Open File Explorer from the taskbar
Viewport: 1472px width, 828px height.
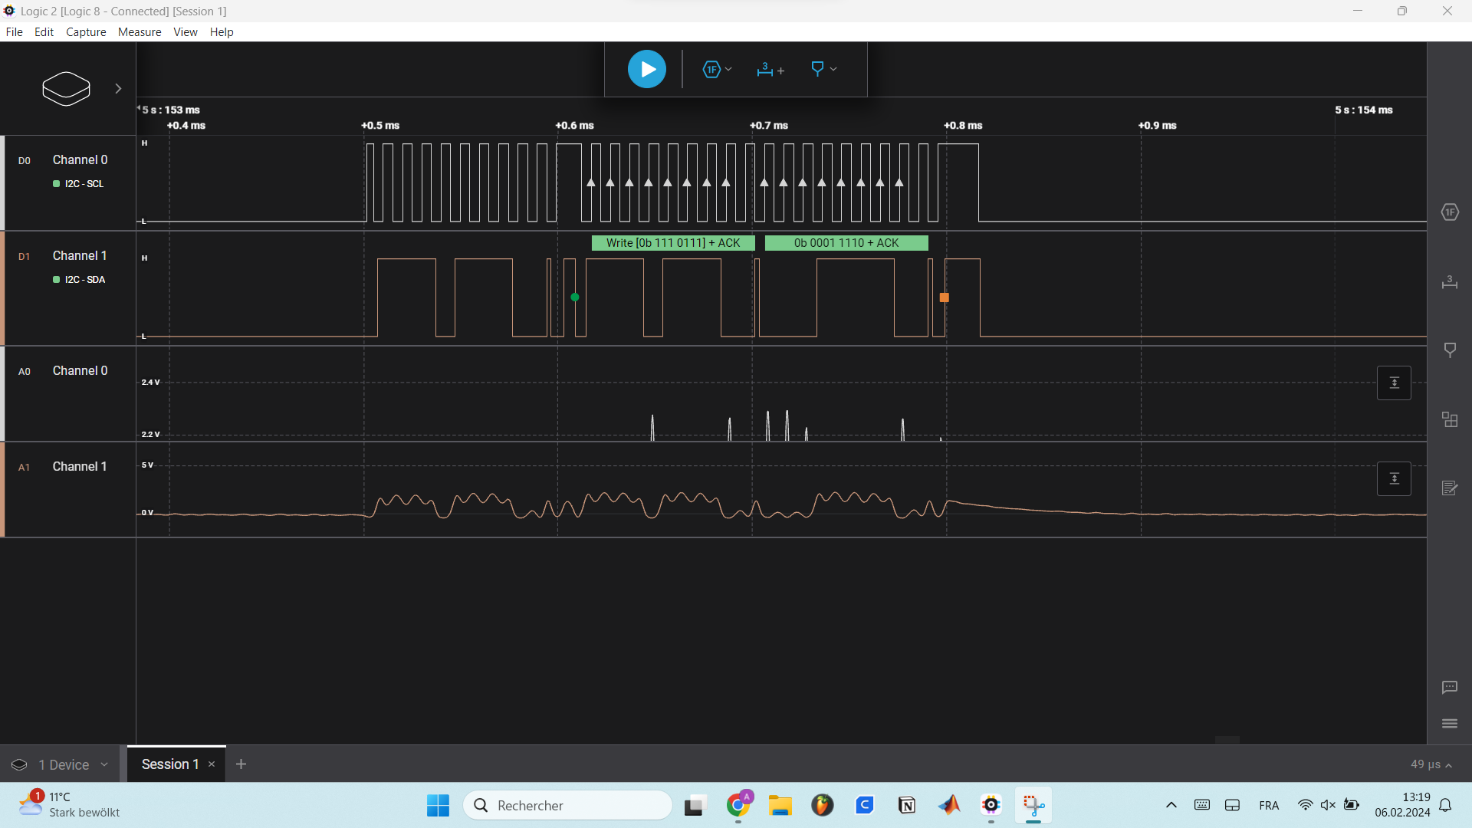pyautogui.click(x=780, y=805)
